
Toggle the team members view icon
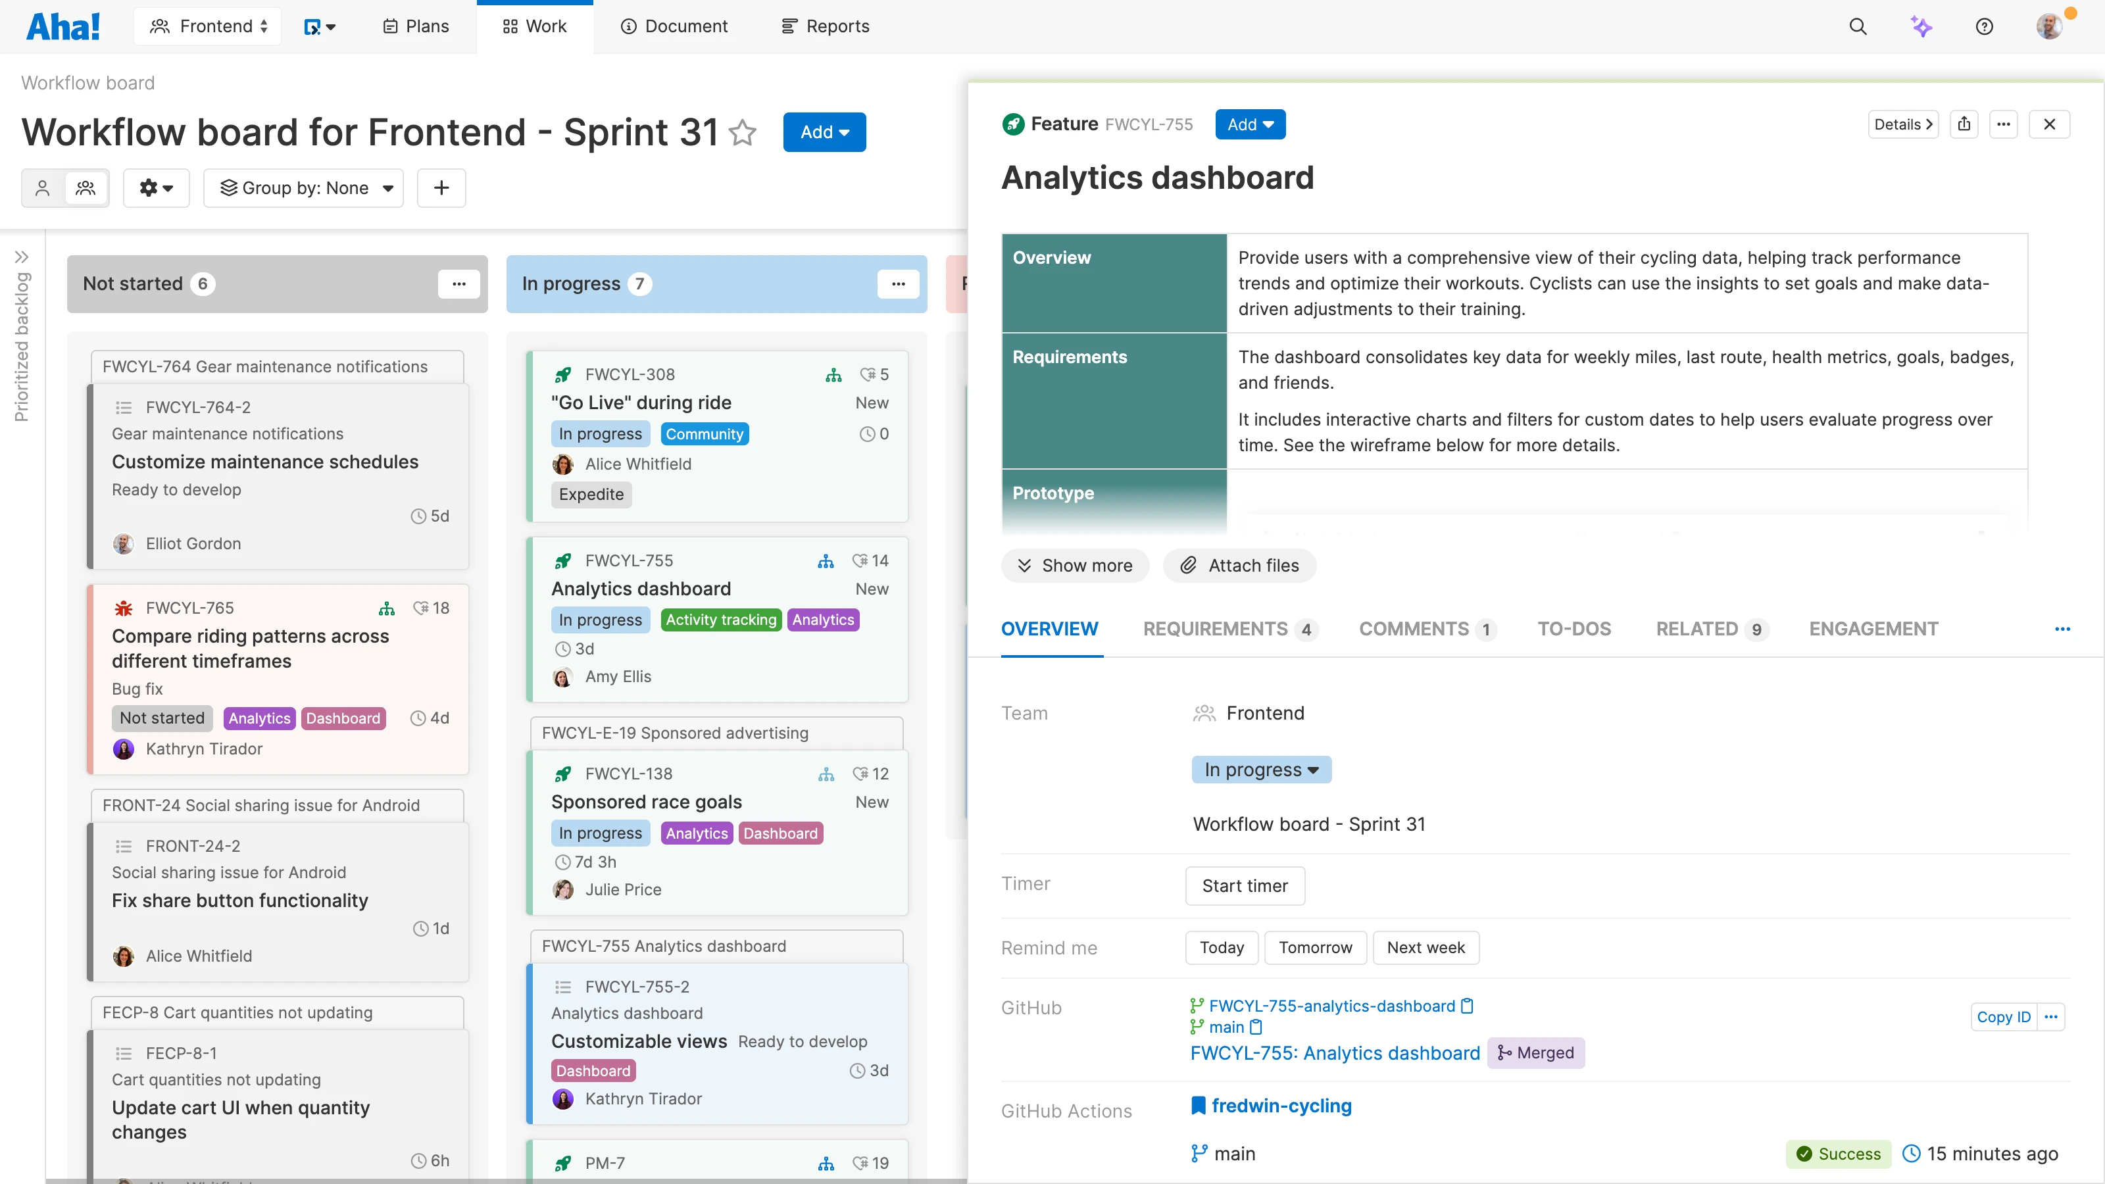[86, 188]
